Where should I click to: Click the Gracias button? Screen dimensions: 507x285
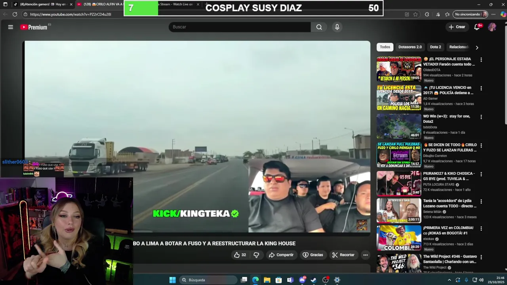[x=313, y=255]
